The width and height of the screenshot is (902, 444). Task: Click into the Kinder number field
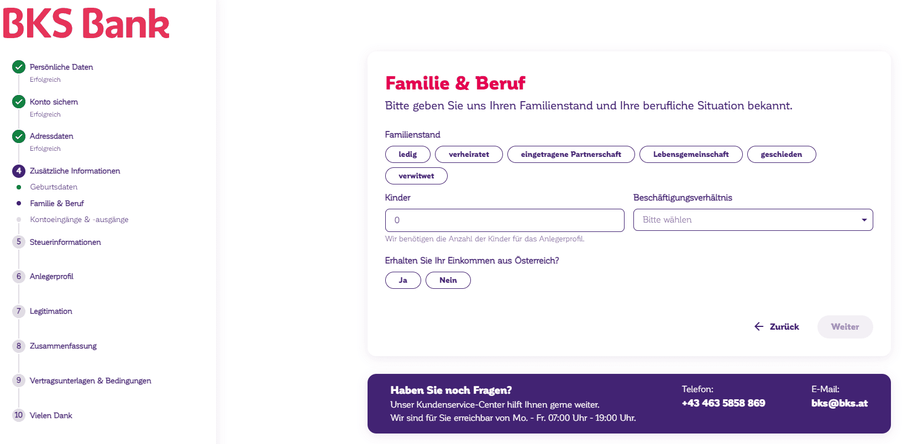coord(505,220)
